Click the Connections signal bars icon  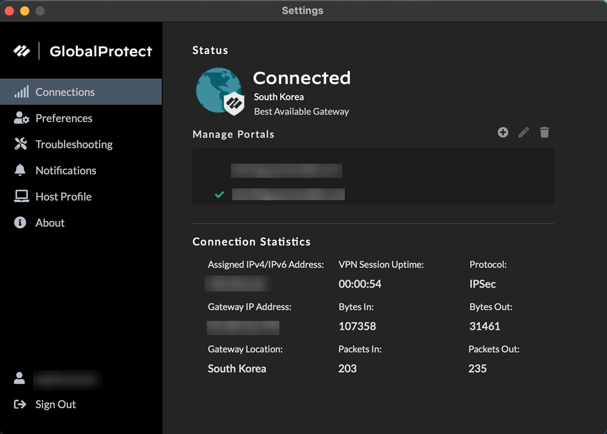[21, 92]
